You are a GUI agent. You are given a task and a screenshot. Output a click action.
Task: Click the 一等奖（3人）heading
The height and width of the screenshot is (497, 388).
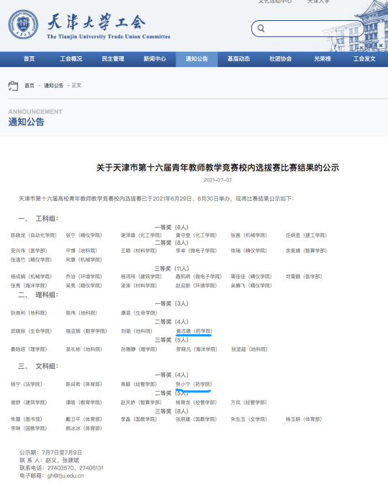tap(171, 304)
